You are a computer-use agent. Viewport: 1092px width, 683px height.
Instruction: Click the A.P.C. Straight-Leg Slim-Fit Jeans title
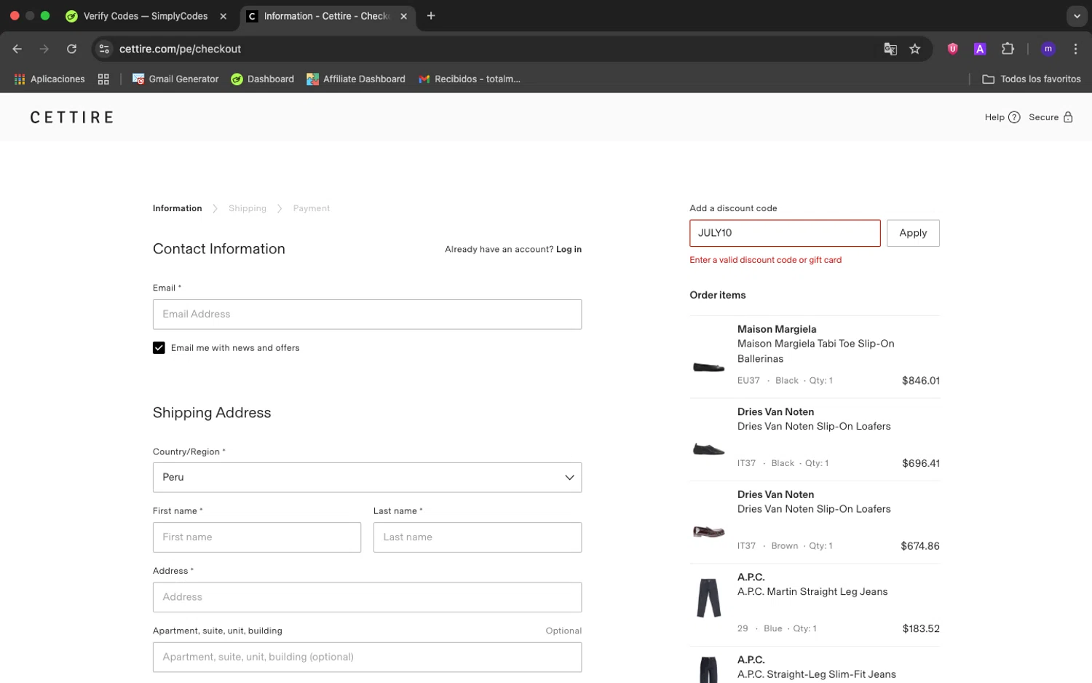tap(817, 674)
